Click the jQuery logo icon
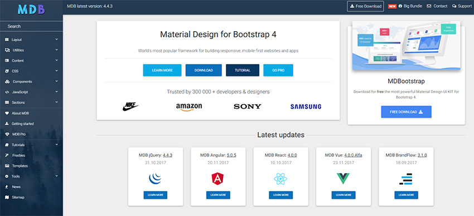This screenshot has height=216, width=474. [155, 179]
